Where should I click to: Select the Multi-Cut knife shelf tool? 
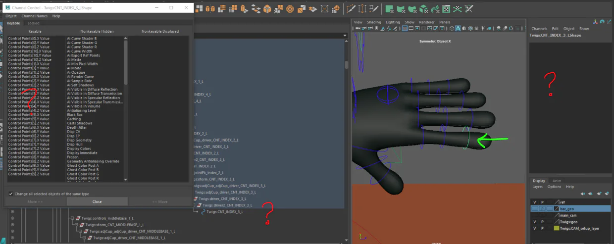tap(352, 9)
